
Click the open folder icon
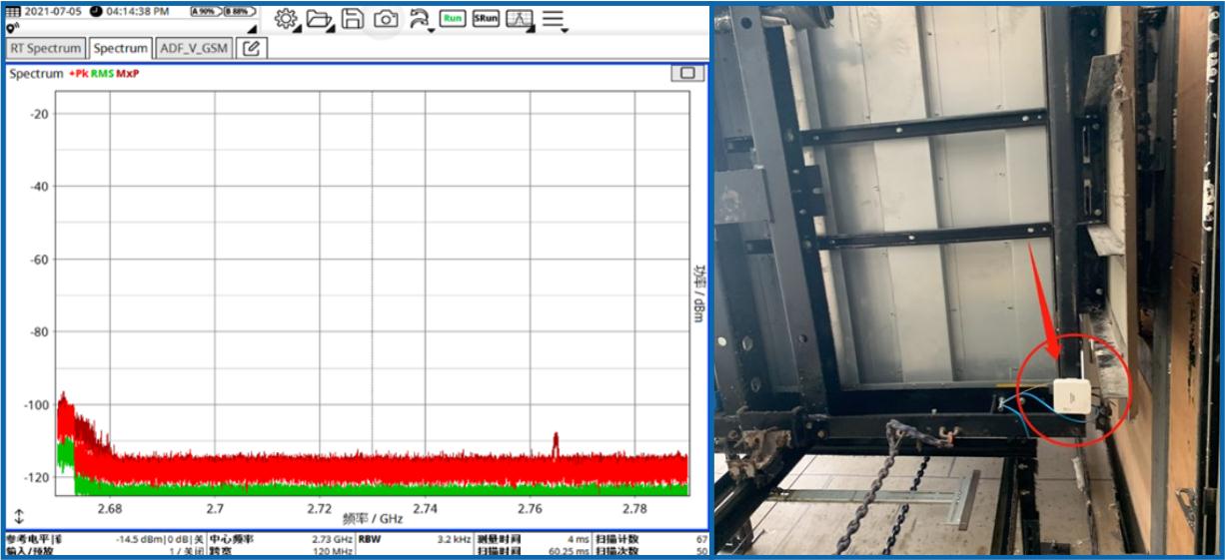318,18
